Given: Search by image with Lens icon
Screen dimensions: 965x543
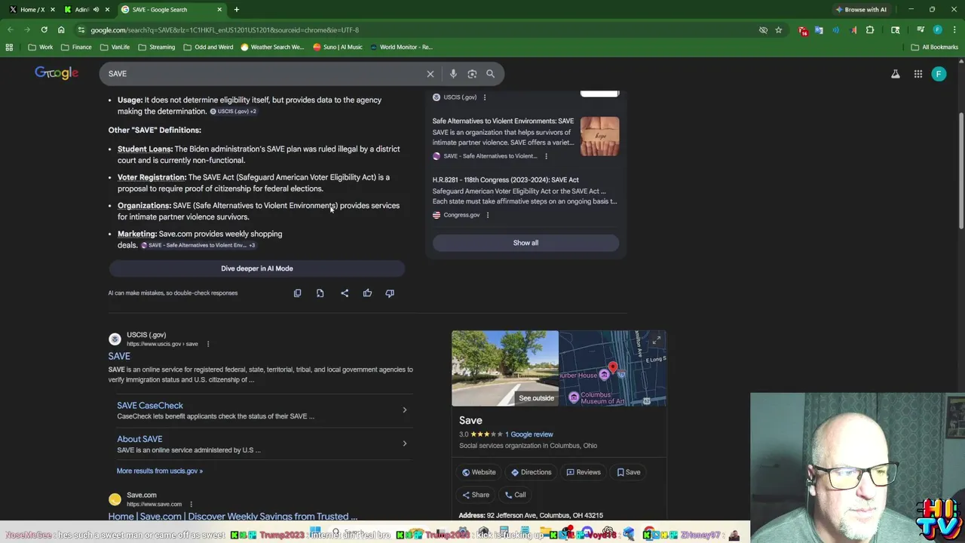Looking at the screenshot, I should point(472,74).
